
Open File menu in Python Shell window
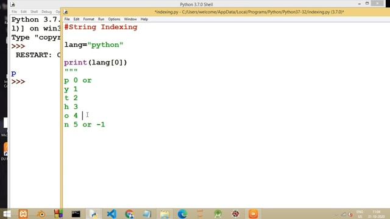coord(14,12)
